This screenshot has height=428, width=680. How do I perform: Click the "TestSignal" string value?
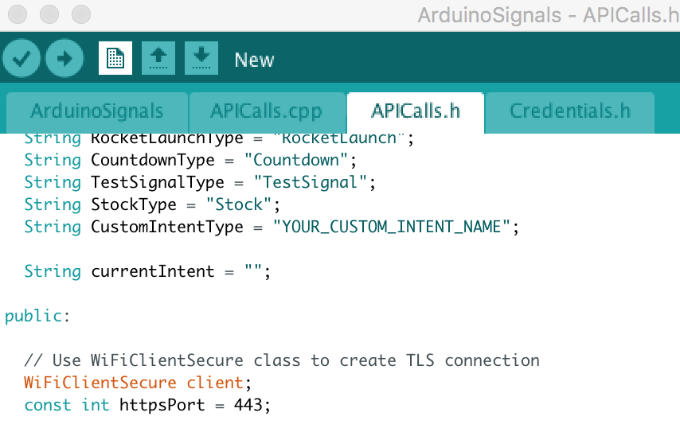point(311,182)
